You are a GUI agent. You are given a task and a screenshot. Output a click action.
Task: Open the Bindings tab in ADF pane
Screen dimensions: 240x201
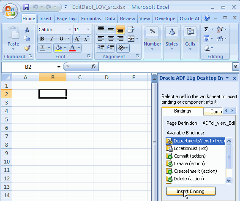click(x=183, y=111)
